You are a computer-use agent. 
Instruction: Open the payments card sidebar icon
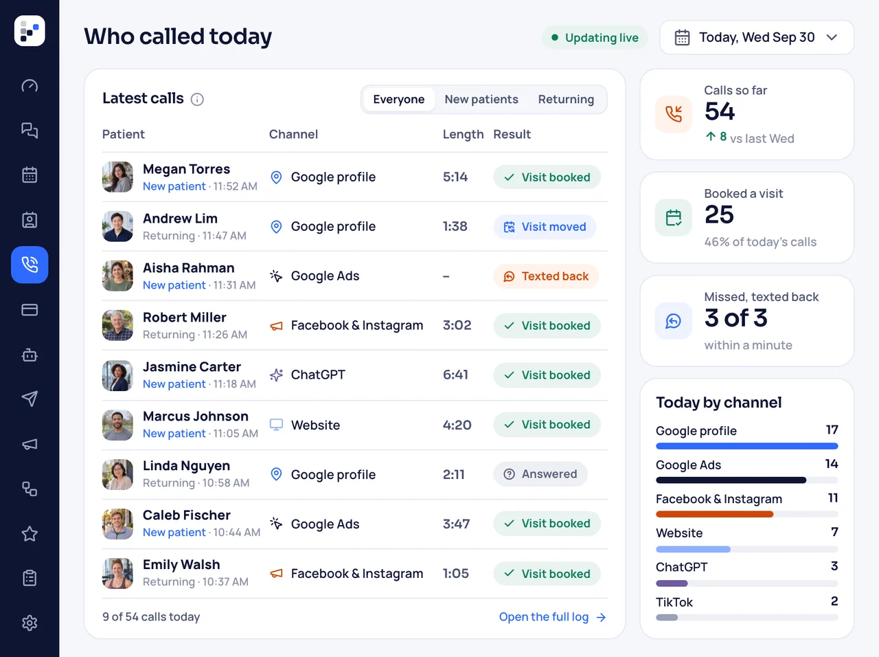point(30,310)
